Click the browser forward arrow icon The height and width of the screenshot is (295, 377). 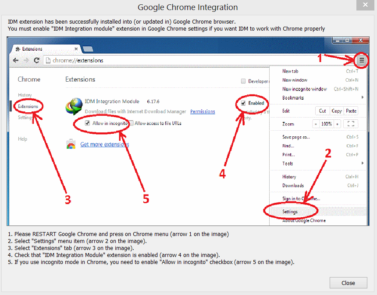coord(26,60)
